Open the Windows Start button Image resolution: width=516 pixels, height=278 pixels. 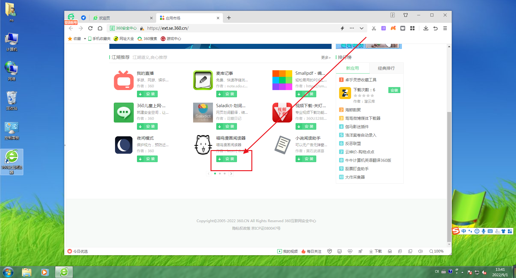point(8,272)
